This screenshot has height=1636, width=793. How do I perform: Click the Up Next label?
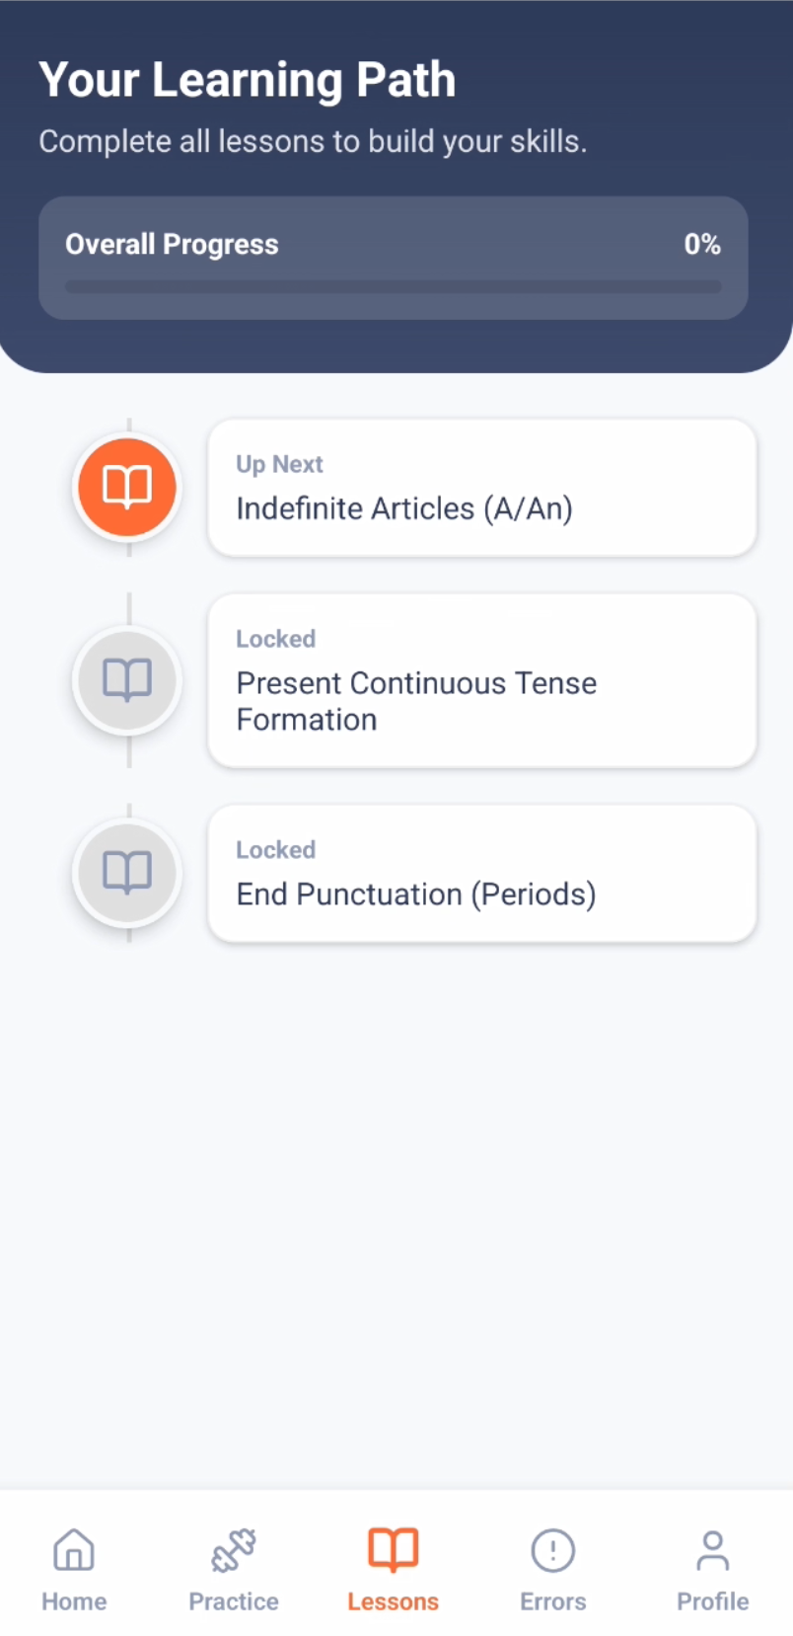[x=279, y=464]
